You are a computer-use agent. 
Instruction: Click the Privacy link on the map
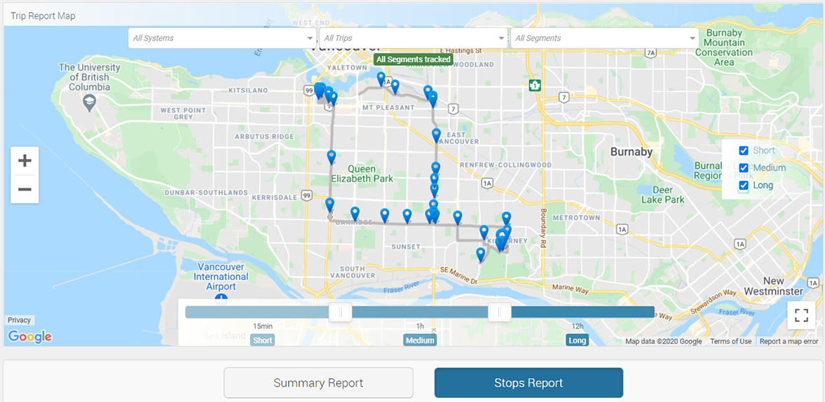coord(19,320)
